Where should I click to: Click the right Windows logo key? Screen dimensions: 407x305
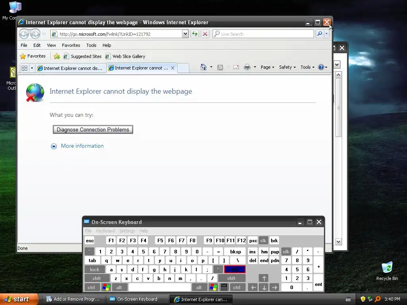[x=213, y=288]
